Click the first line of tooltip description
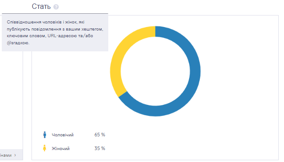Image resolution: width=284 pixels, height=162 pixels. coord(45,22)
